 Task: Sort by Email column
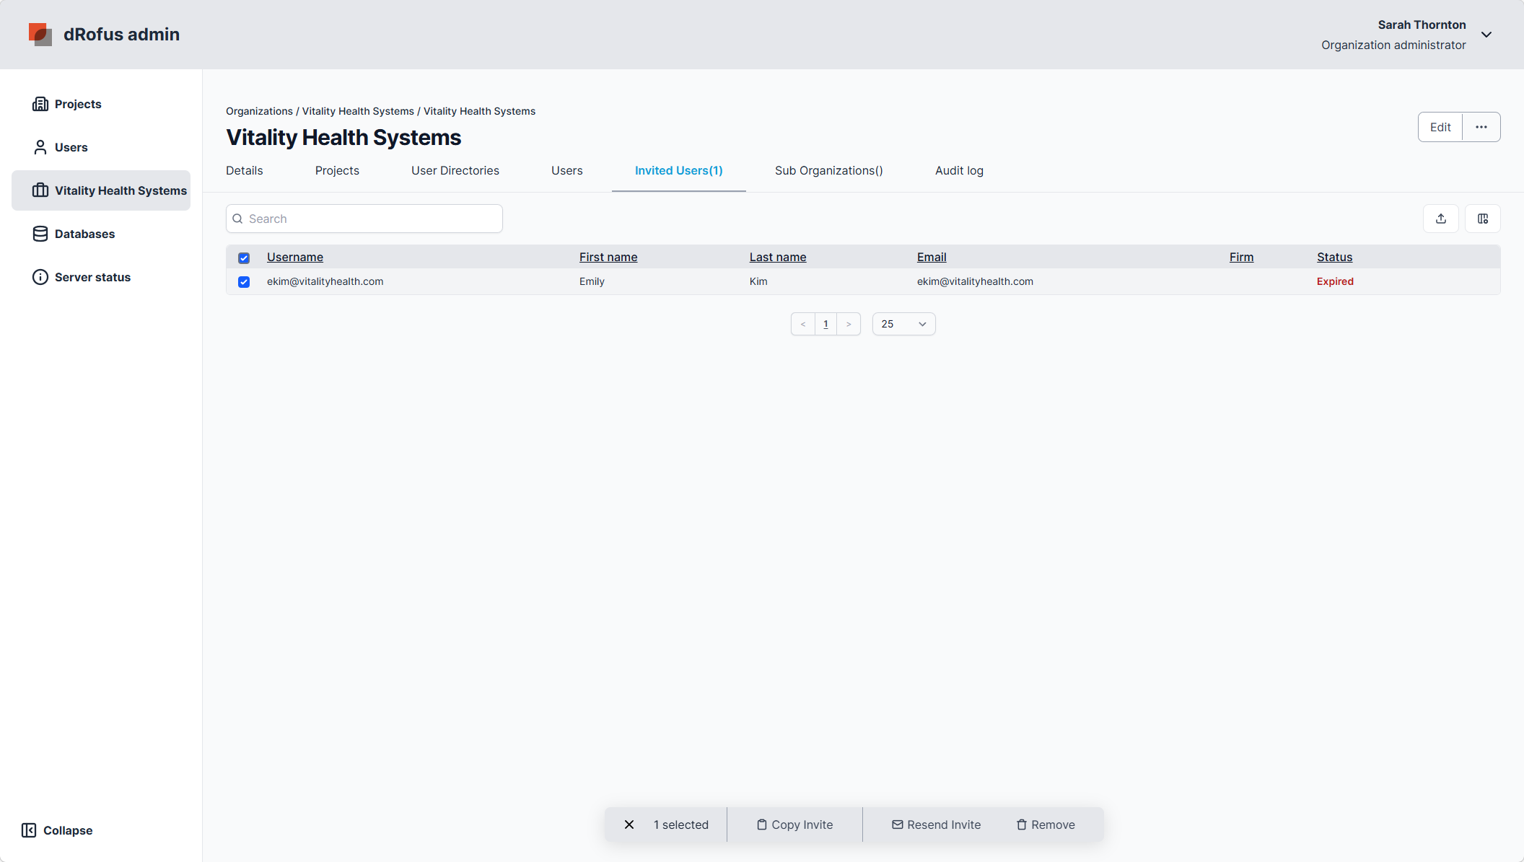[932, 257]
